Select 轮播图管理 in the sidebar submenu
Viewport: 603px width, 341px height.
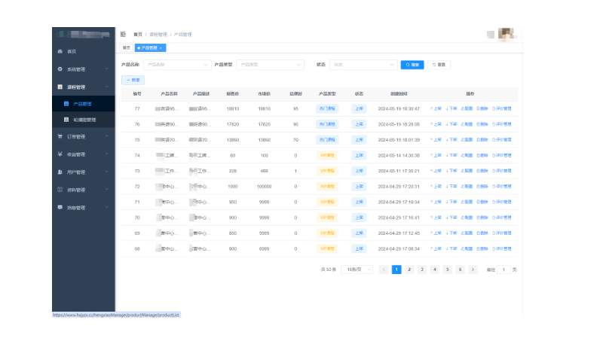[x=84, y=120]
